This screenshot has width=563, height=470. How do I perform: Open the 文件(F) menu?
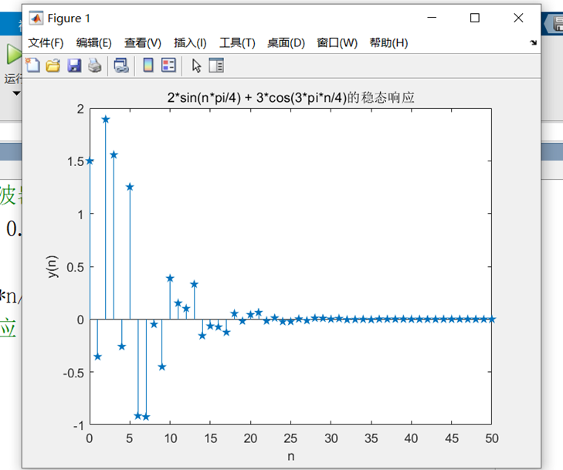click(x=46, y=43)
